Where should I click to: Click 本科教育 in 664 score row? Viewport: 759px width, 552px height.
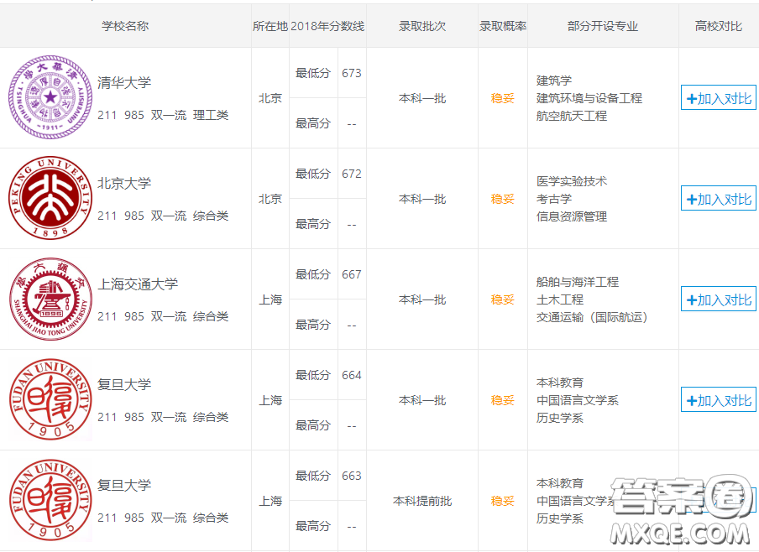[559, 383]
